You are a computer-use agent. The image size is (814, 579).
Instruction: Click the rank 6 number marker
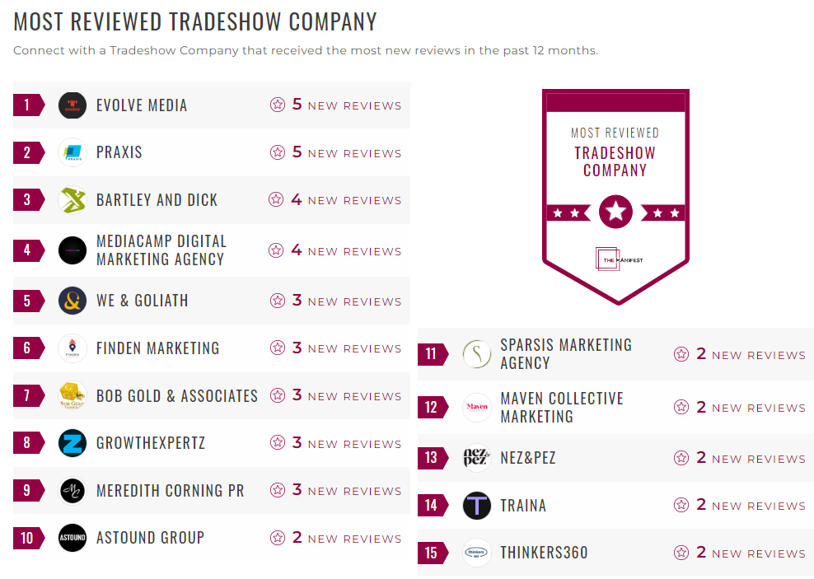coord(27,348)
